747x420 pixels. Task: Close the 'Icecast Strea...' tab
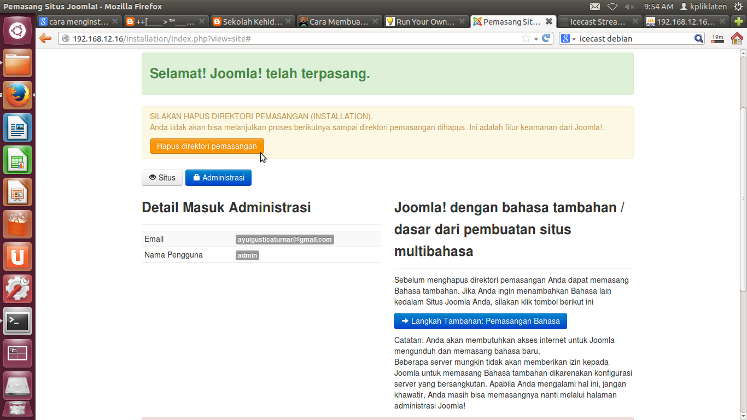[635, 22]
